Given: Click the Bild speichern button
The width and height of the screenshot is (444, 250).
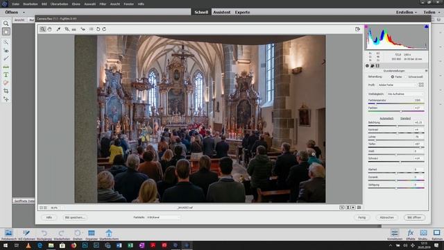Looking at the screenshot, I should [x=75, y=217].
